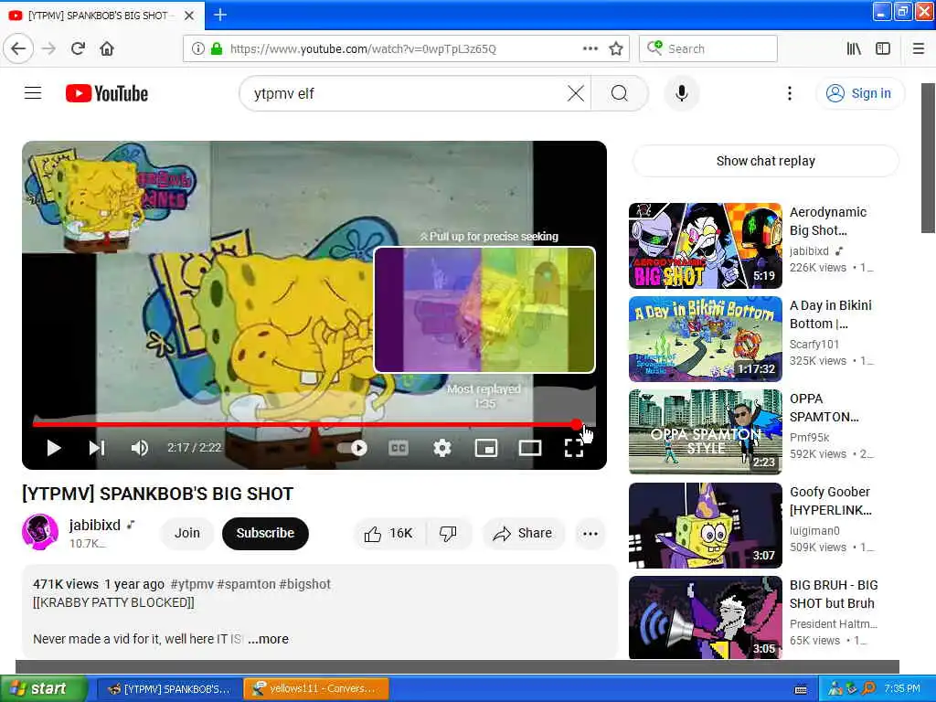Open the player settings gear
The width and height of the screenshot is (936, 702).
point(442,448)
